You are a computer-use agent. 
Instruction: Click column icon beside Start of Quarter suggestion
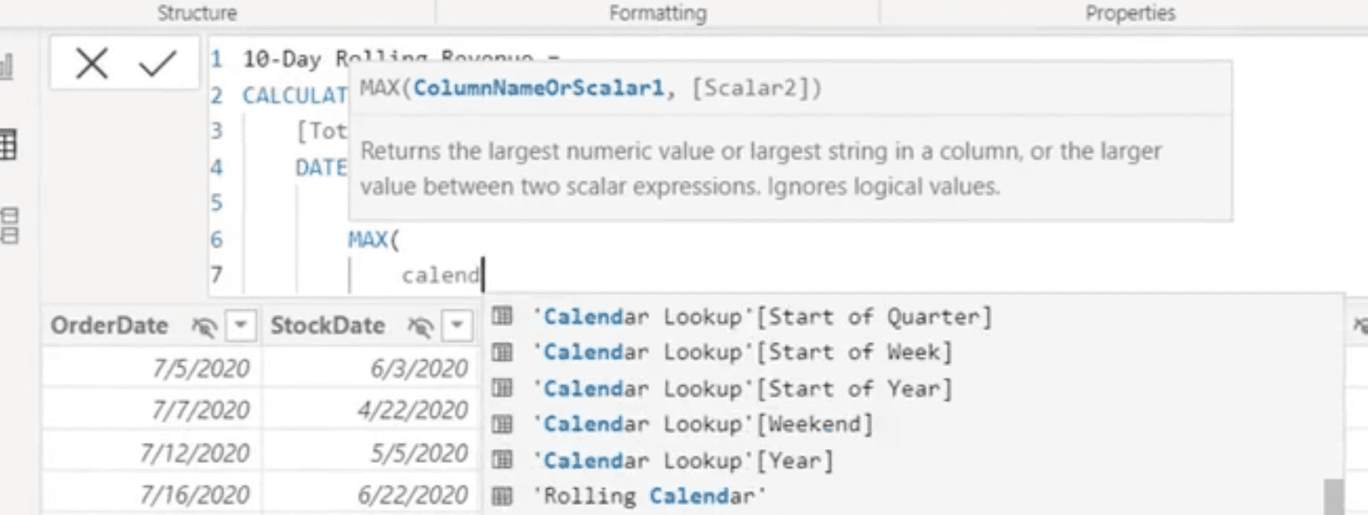point(502,317)
